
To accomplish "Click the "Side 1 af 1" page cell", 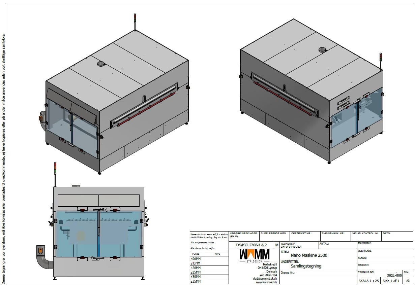I will [x=391, y=281].
